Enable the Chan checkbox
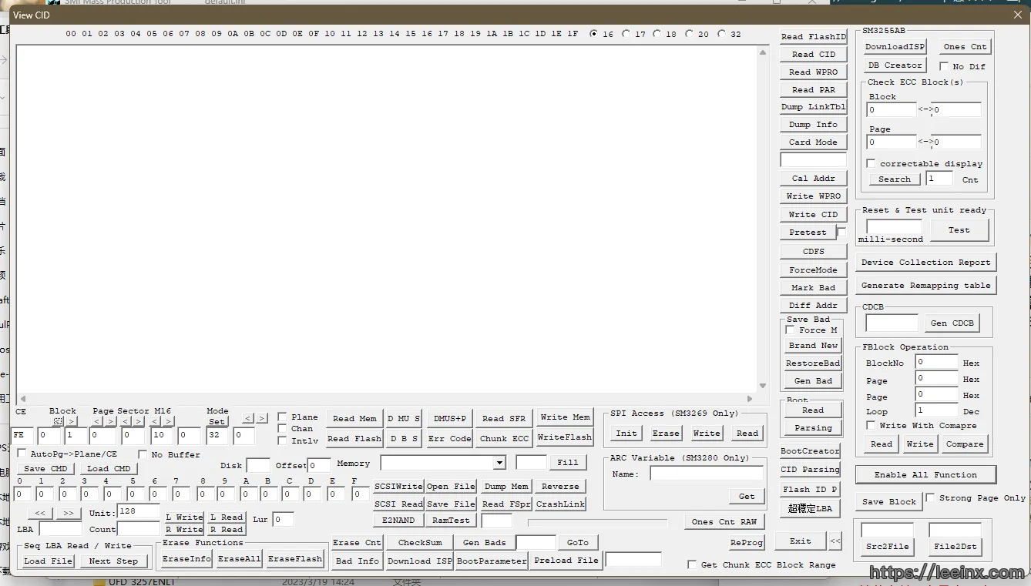 point(283,428)
